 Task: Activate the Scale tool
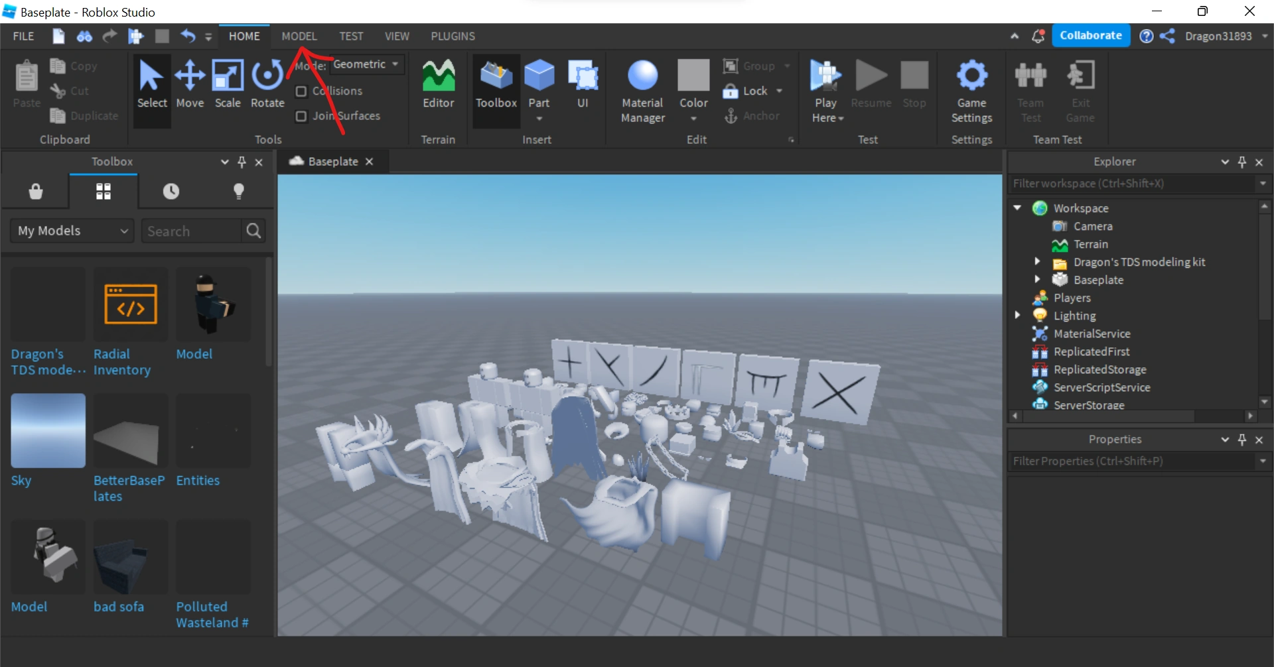tap(228, 84)
